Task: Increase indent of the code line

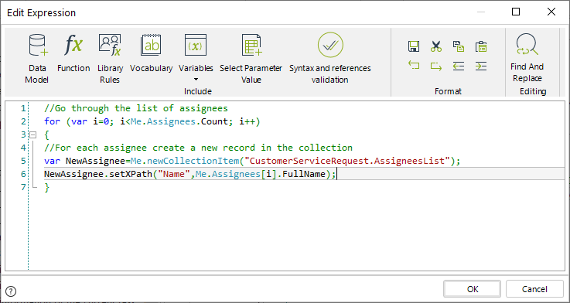Action: coord(481,66)
